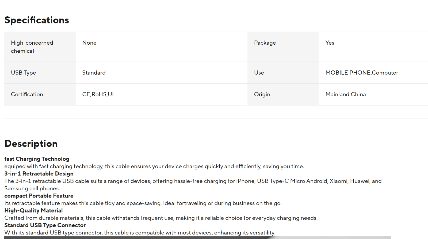The height and width of the screenshot is (239, 428).
Task: Click the Standard USB Type Connector subheading
Action: [45, 225]
